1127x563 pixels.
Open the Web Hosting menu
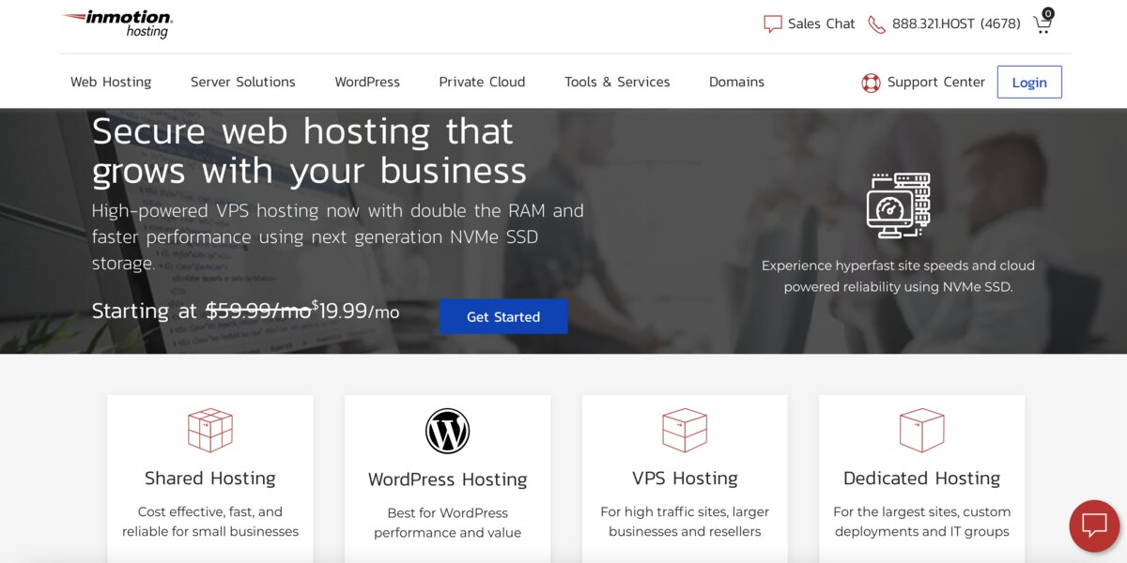pyautogui.click(x=111, y=82)
